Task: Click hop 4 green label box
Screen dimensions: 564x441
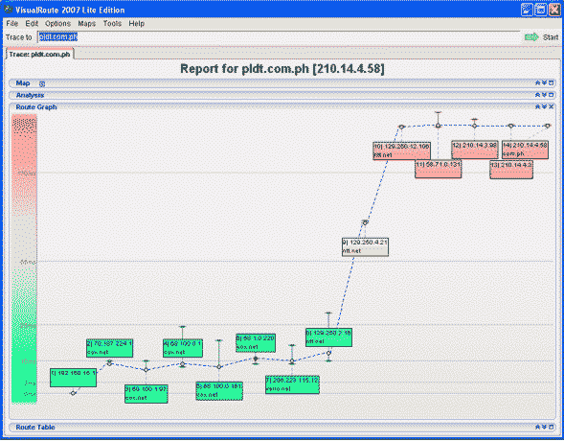Action: point(183,348)
